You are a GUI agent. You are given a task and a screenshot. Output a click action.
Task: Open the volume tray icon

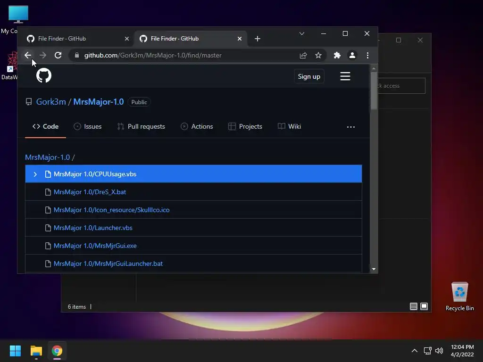[439, 351]
